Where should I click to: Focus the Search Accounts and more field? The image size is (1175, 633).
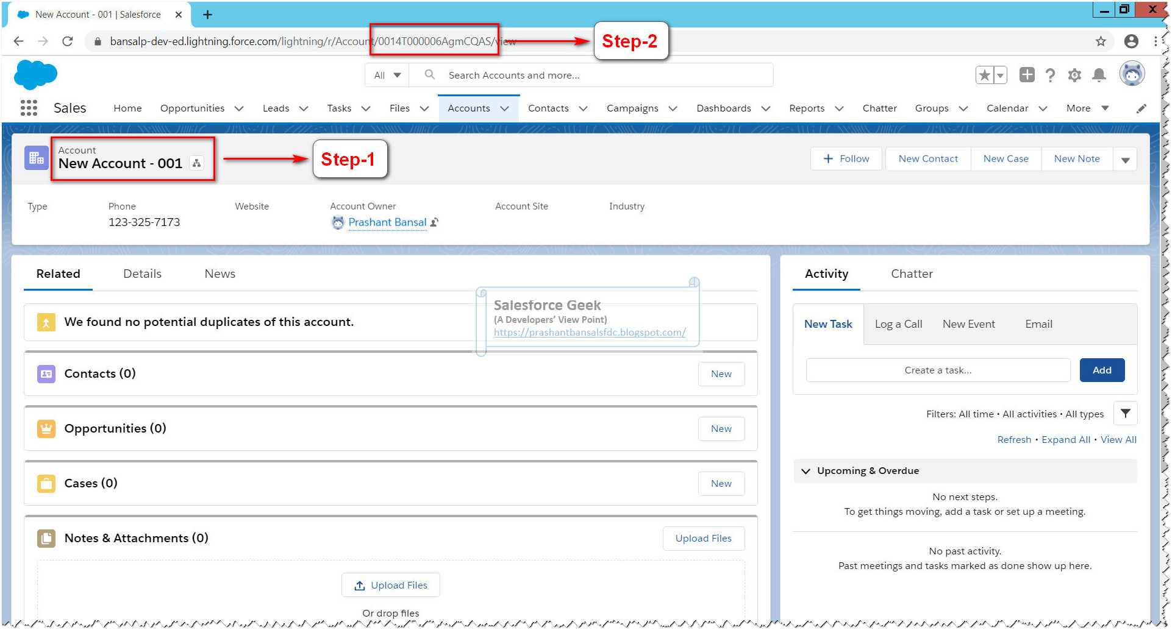591,75
